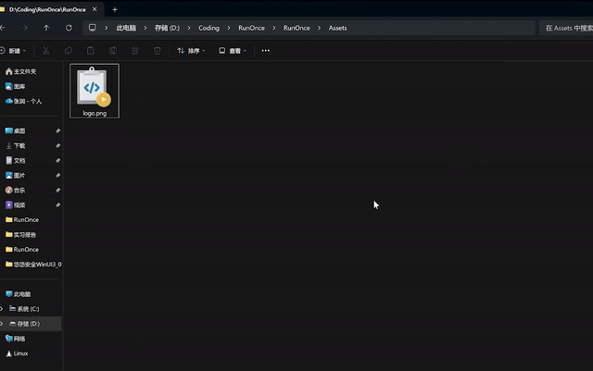Expand the chevron right of 存储 (D:) breadcrumb
This screenshot has width=593, height=371.
pyautogui.click(x=189, y=28)
